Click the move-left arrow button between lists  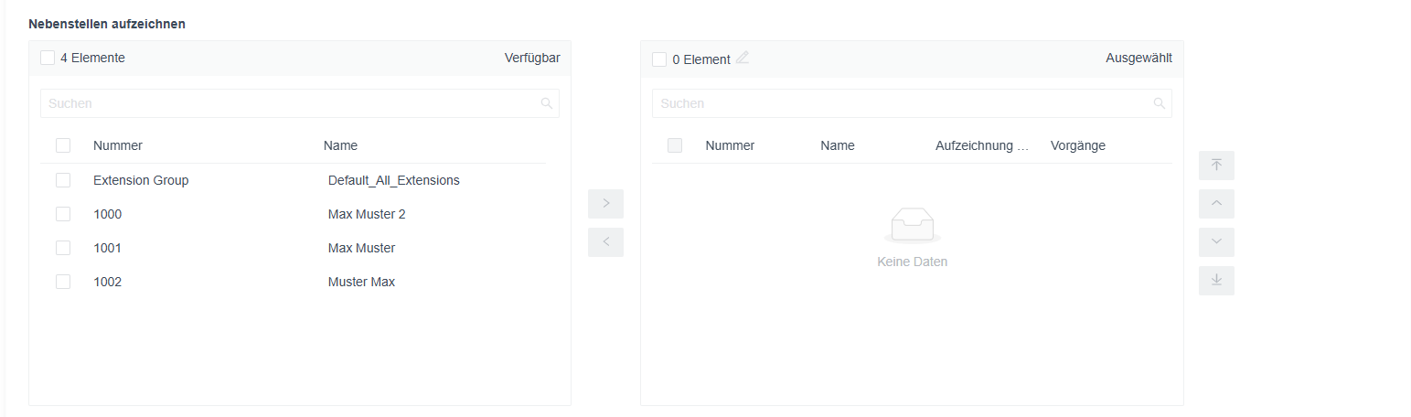605,242
